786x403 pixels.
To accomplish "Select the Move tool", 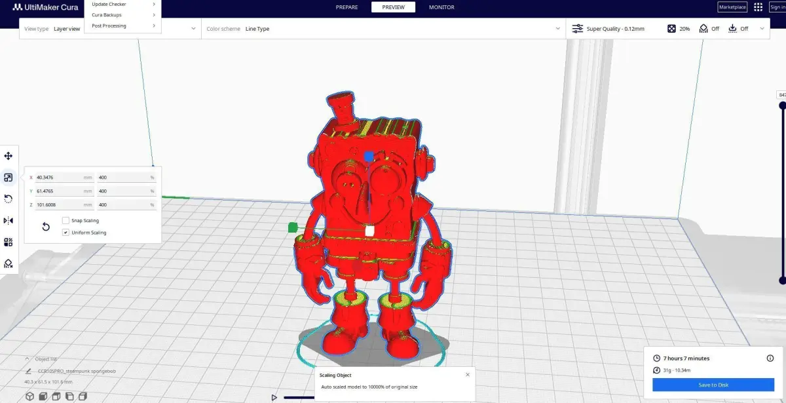I will [x=9, y=156].
